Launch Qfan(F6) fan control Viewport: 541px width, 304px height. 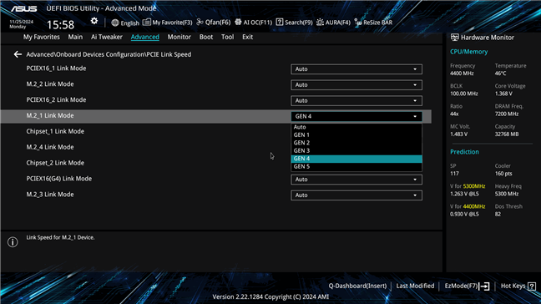(213, 23)
